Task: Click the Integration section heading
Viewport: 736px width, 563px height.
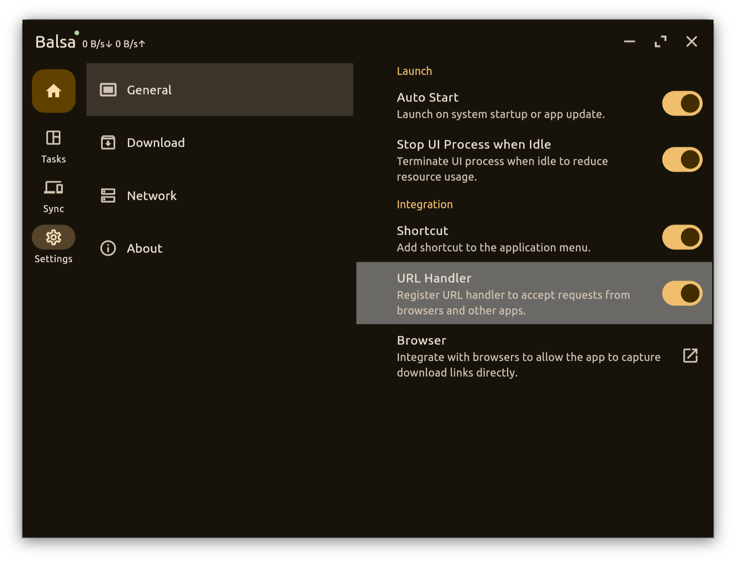Action: tap(425, 204)
